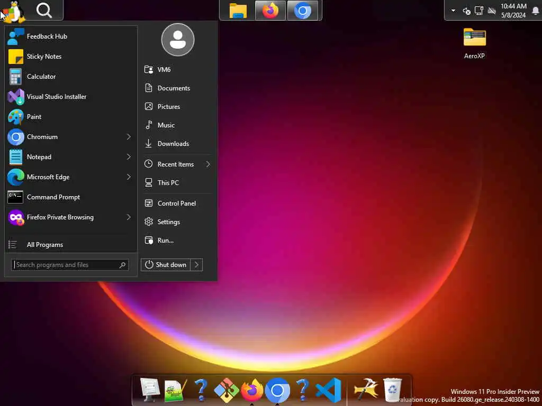Open Recycle Bin in the dock
Screen dimensions: 542x406
click(x=393, y=390)
